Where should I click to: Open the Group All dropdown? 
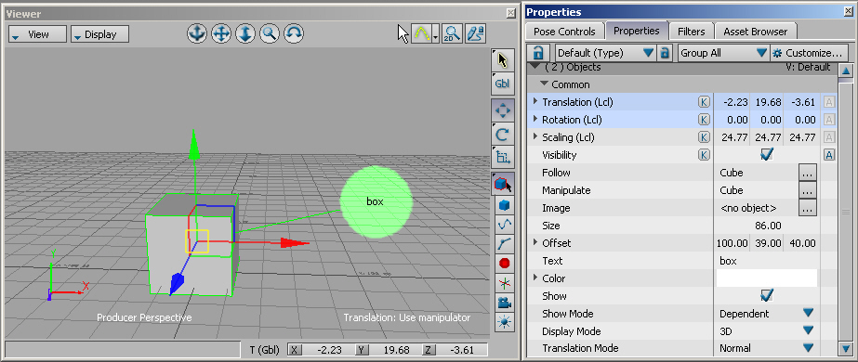(723, 53)
